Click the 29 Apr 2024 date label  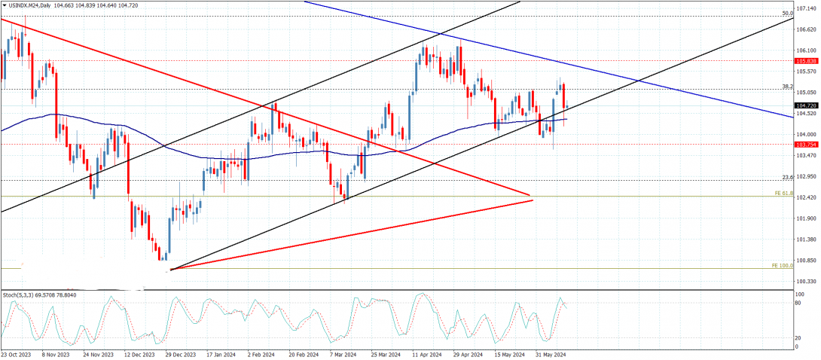[x=469, y=354]
